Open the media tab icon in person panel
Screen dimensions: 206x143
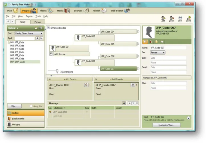coord(151,42)
